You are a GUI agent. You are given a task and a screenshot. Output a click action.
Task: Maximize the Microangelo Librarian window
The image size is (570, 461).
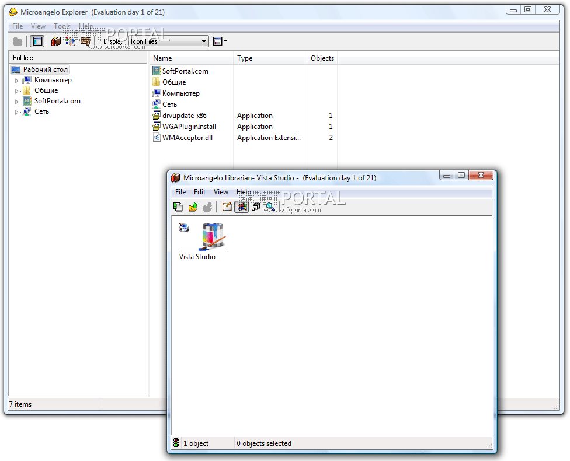tap(461, 176)
